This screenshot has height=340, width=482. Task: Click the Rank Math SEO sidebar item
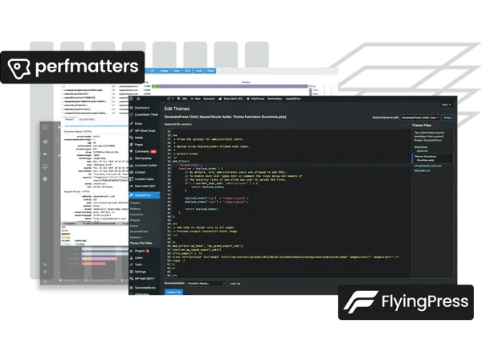click(x=145, y=186)
